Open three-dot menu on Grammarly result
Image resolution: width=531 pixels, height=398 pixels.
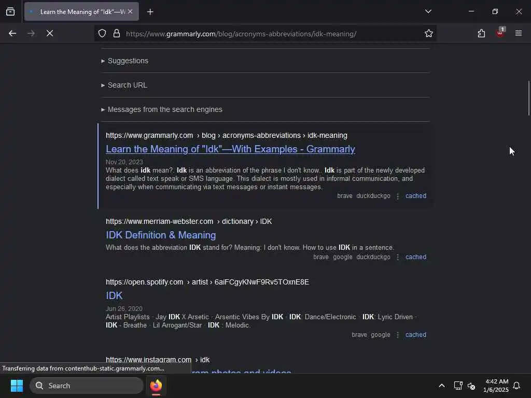[398, 196]
